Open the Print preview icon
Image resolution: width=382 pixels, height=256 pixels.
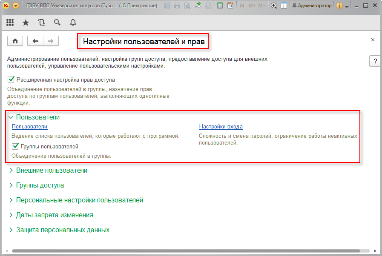[187, 6]
